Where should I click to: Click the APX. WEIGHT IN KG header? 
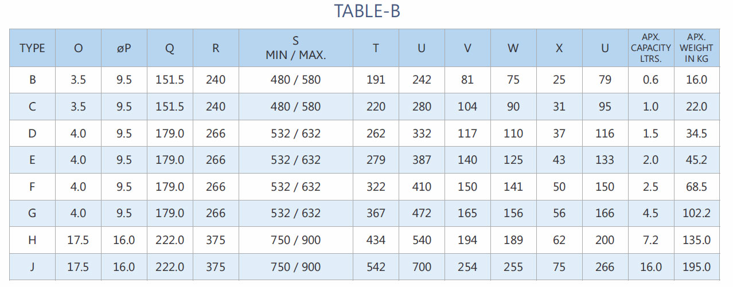696,48
